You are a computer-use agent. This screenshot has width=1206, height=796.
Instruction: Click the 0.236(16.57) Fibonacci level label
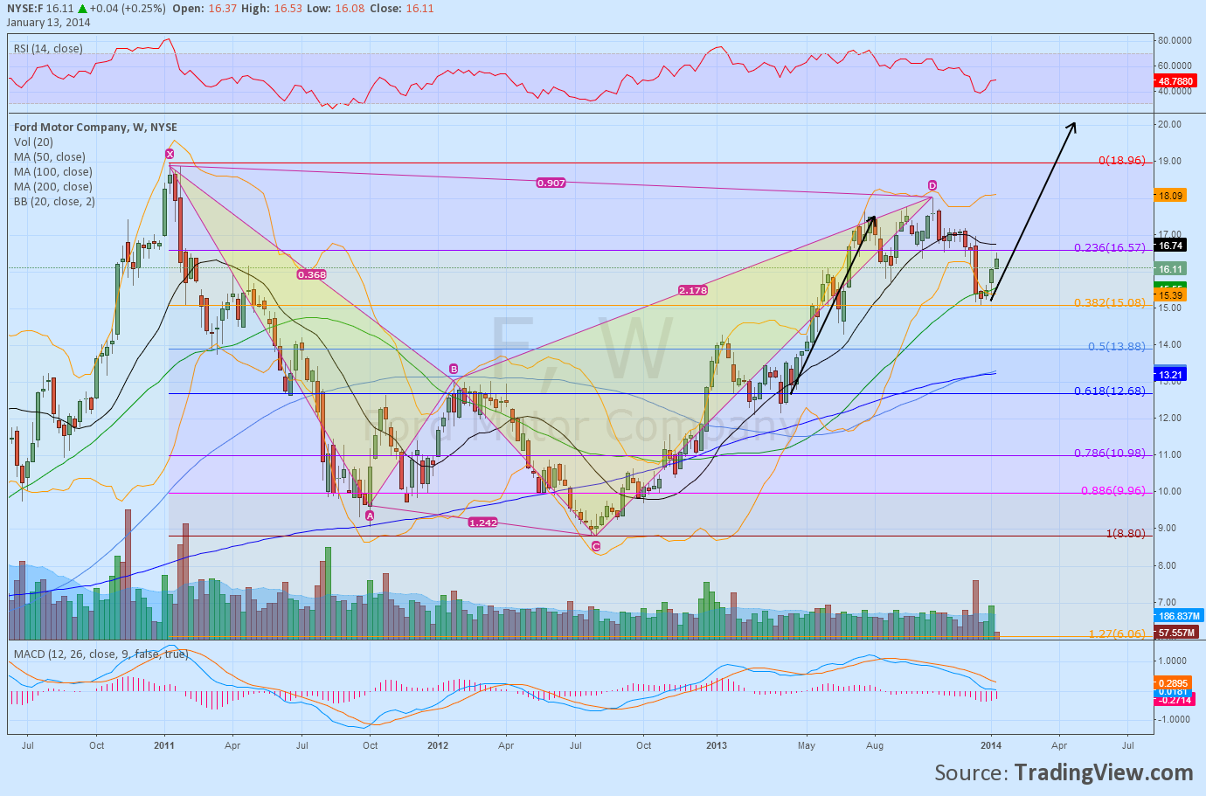(x=1109, y=248)
